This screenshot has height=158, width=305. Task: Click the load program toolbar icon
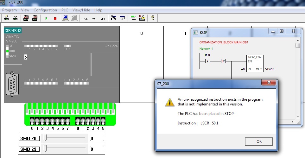pyautogui.click(x=6, y=18)
